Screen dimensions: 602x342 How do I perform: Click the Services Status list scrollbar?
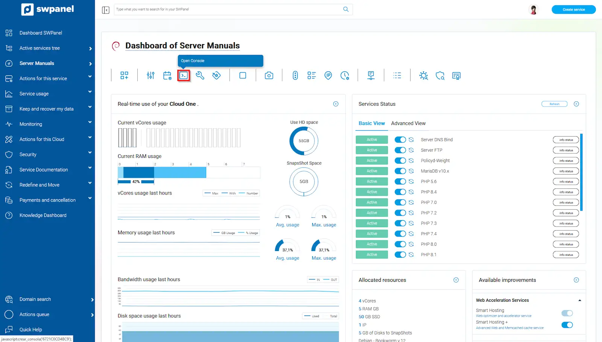tap(581, 172)
